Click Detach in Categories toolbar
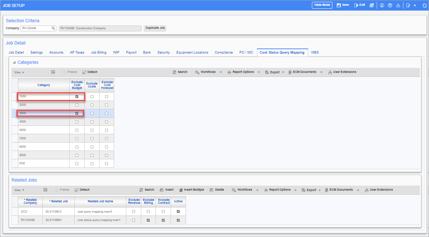Screen dimensions: 429x237 click(90, 72)
